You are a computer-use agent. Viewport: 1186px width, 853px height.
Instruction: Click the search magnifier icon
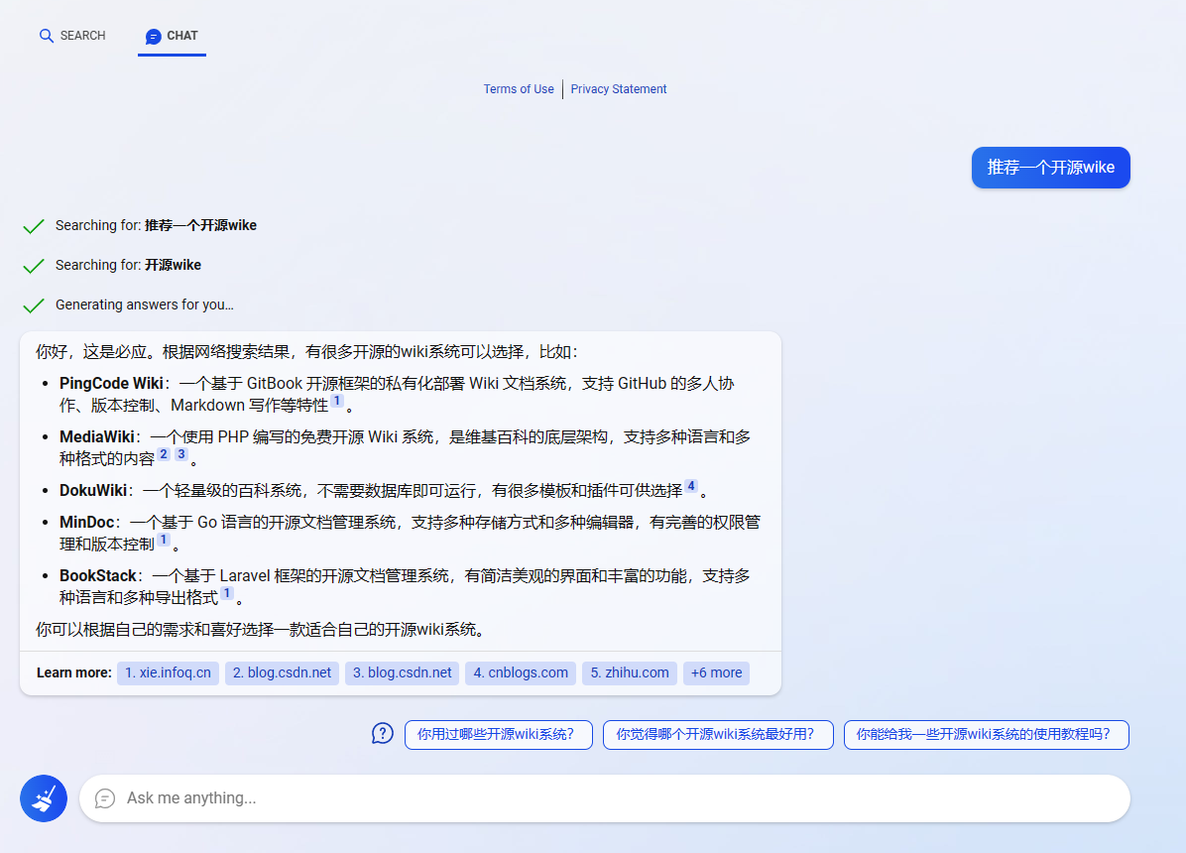click(x=47, y=36)
